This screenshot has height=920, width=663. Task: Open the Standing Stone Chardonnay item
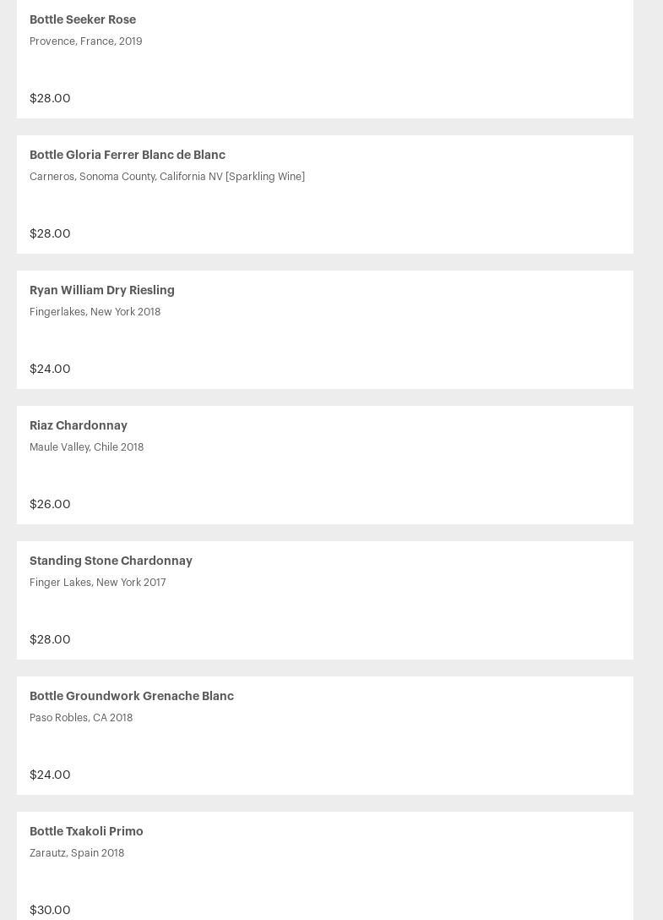point(111,561)
